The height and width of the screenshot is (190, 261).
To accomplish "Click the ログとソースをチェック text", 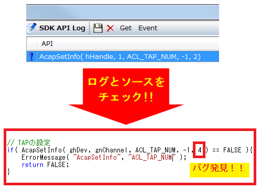I will click(126, 89).
